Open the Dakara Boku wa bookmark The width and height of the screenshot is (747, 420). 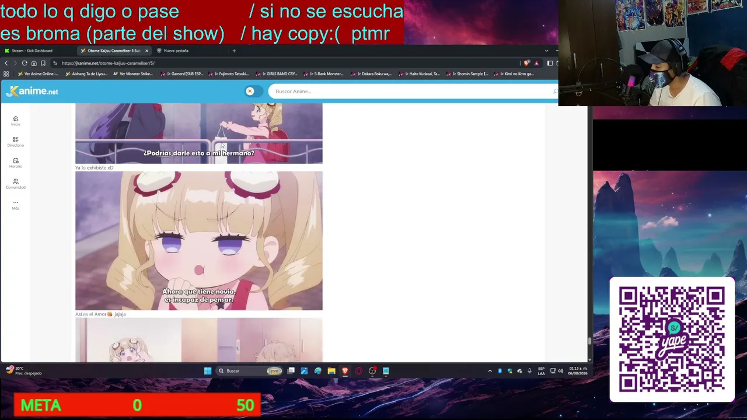click(x=372, y=74)
